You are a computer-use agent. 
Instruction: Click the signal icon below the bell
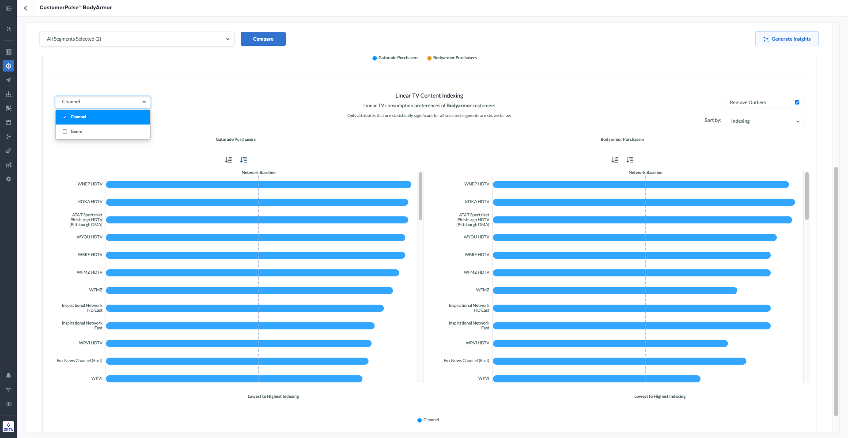pos(8,389)
